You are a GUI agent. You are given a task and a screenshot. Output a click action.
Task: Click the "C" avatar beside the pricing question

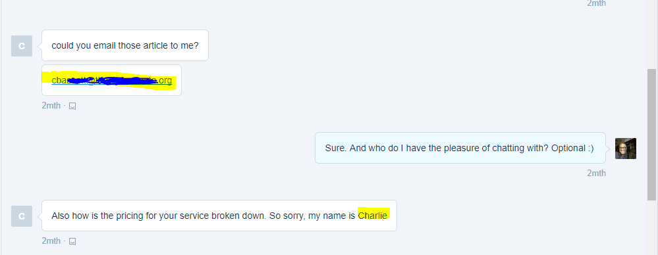click(22, 216)
